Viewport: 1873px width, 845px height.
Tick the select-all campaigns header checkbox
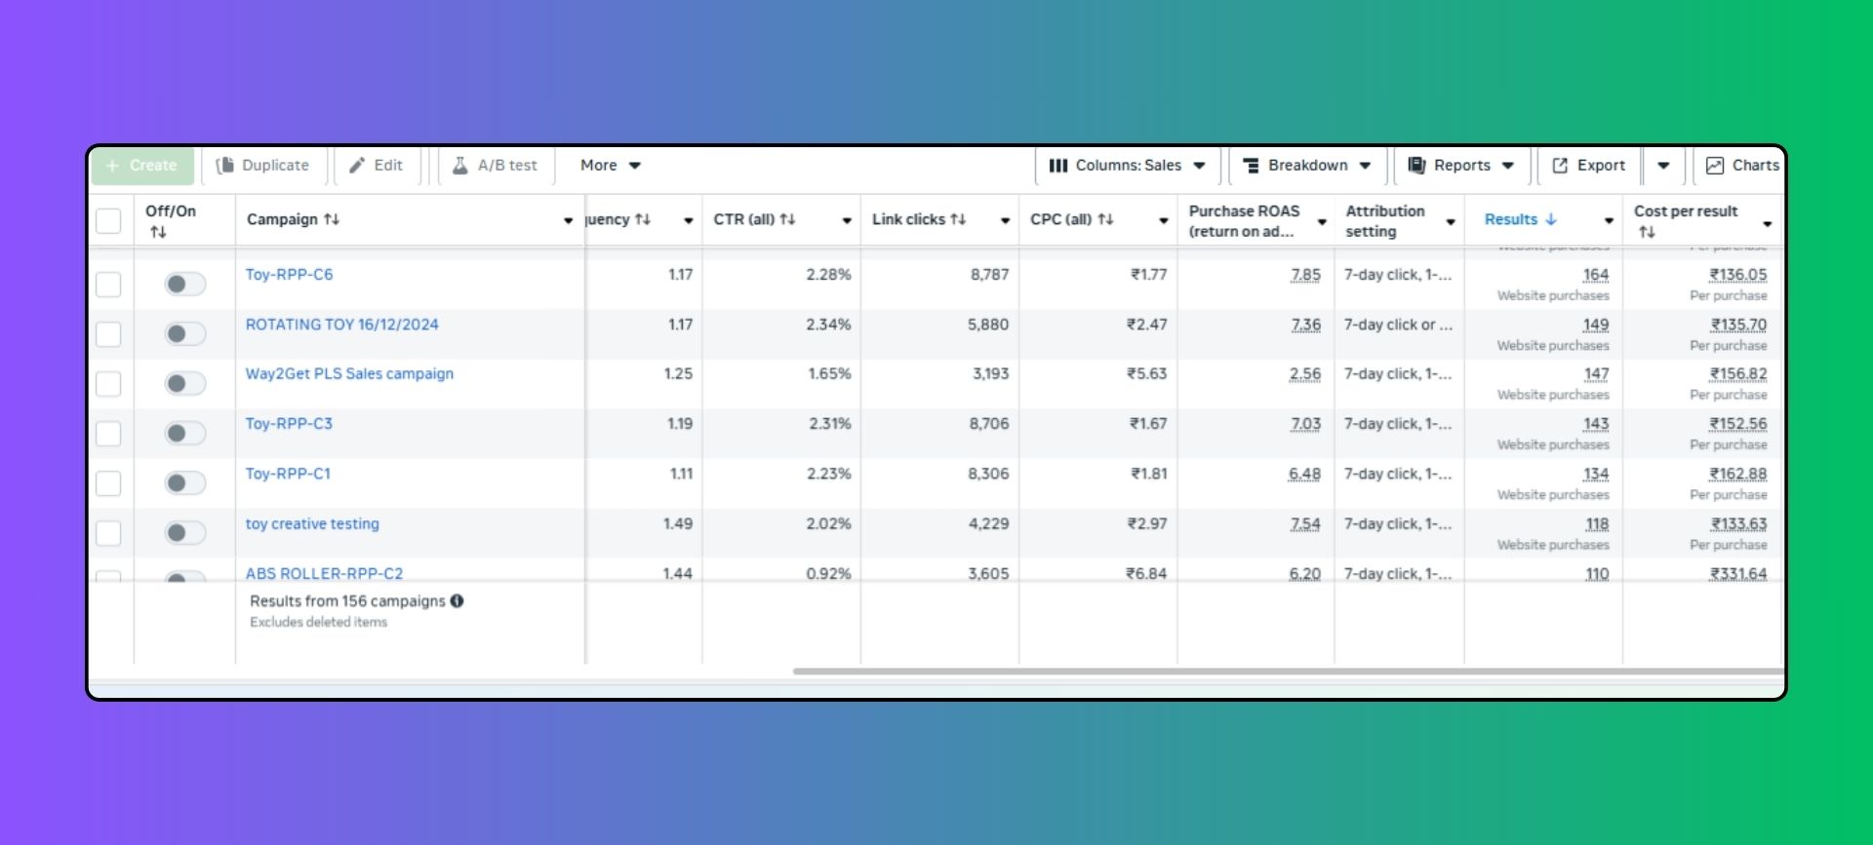[108, 221]
